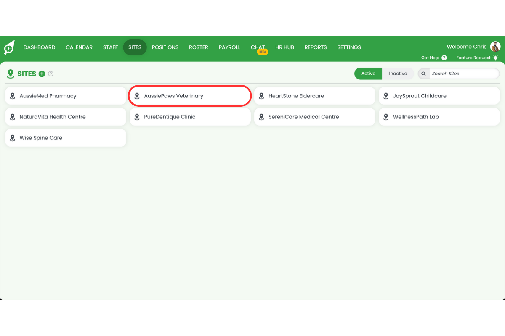This screenshot has height=336, width=505.
Task: Select the Active sites filter
Action: point(368,73)
